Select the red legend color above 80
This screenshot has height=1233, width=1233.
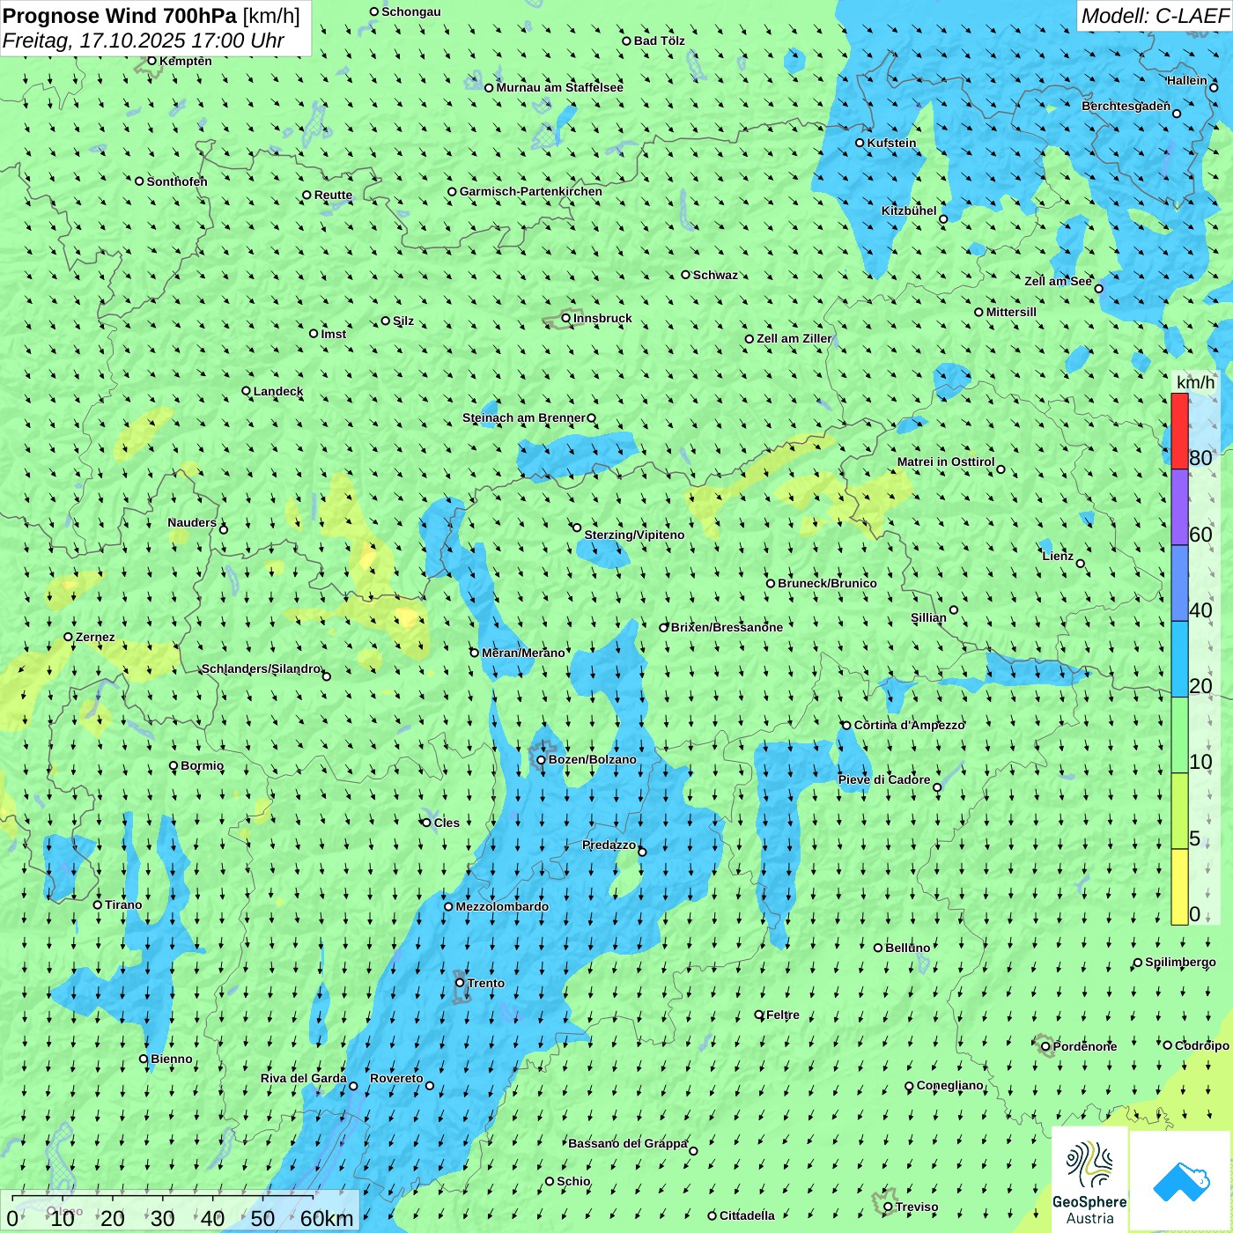1179,431
